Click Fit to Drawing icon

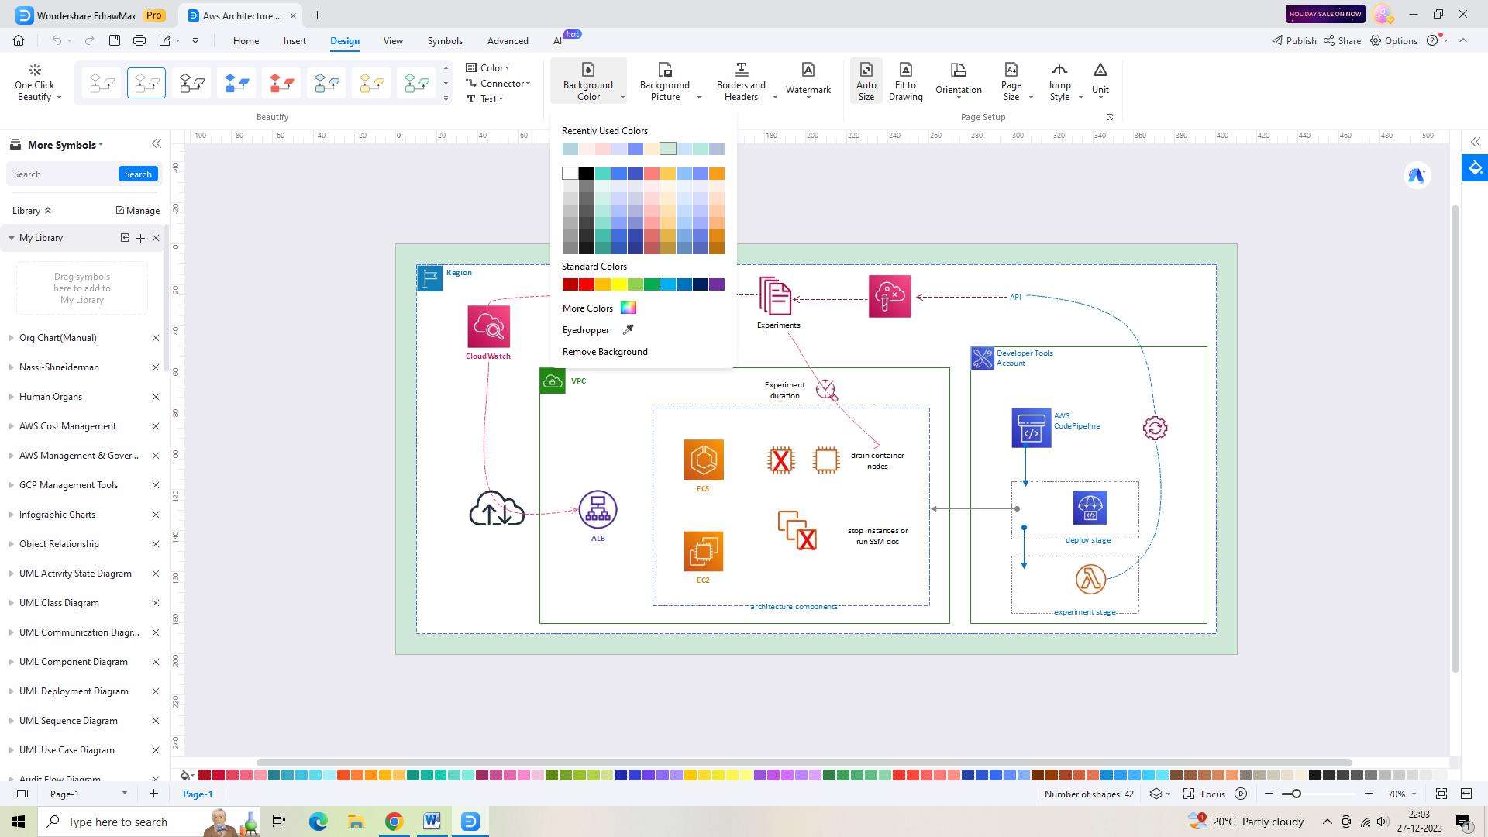905,70
